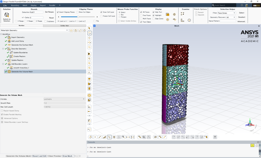Switch to the Outline View tab
261x158 pixels.
point(64,26)
